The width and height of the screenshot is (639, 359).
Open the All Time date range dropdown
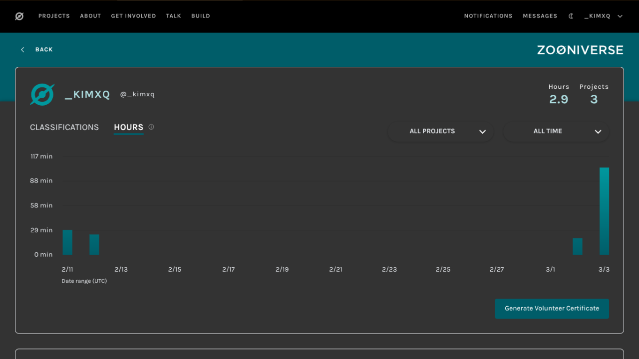[x=556, y=132]
